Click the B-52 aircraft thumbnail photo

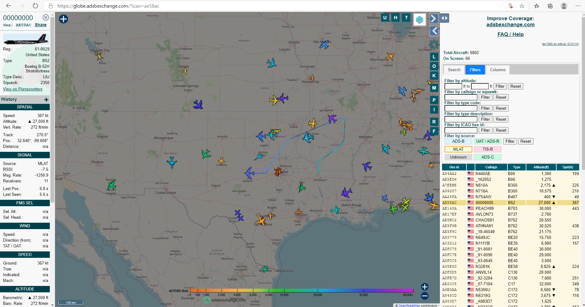(26, 39)
